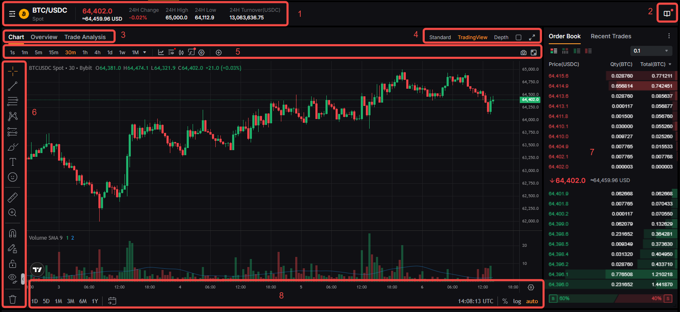Open the emoji sticker tool
This screenshot has height=312, width=680.
coord(13,177)
